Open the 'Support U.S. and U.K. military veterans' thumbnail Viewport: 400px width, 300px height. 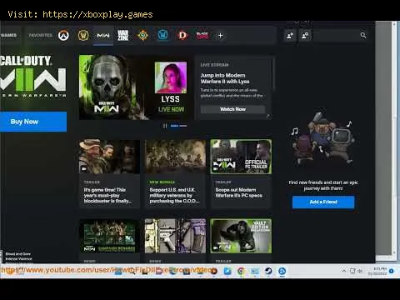tap(175, 157)
